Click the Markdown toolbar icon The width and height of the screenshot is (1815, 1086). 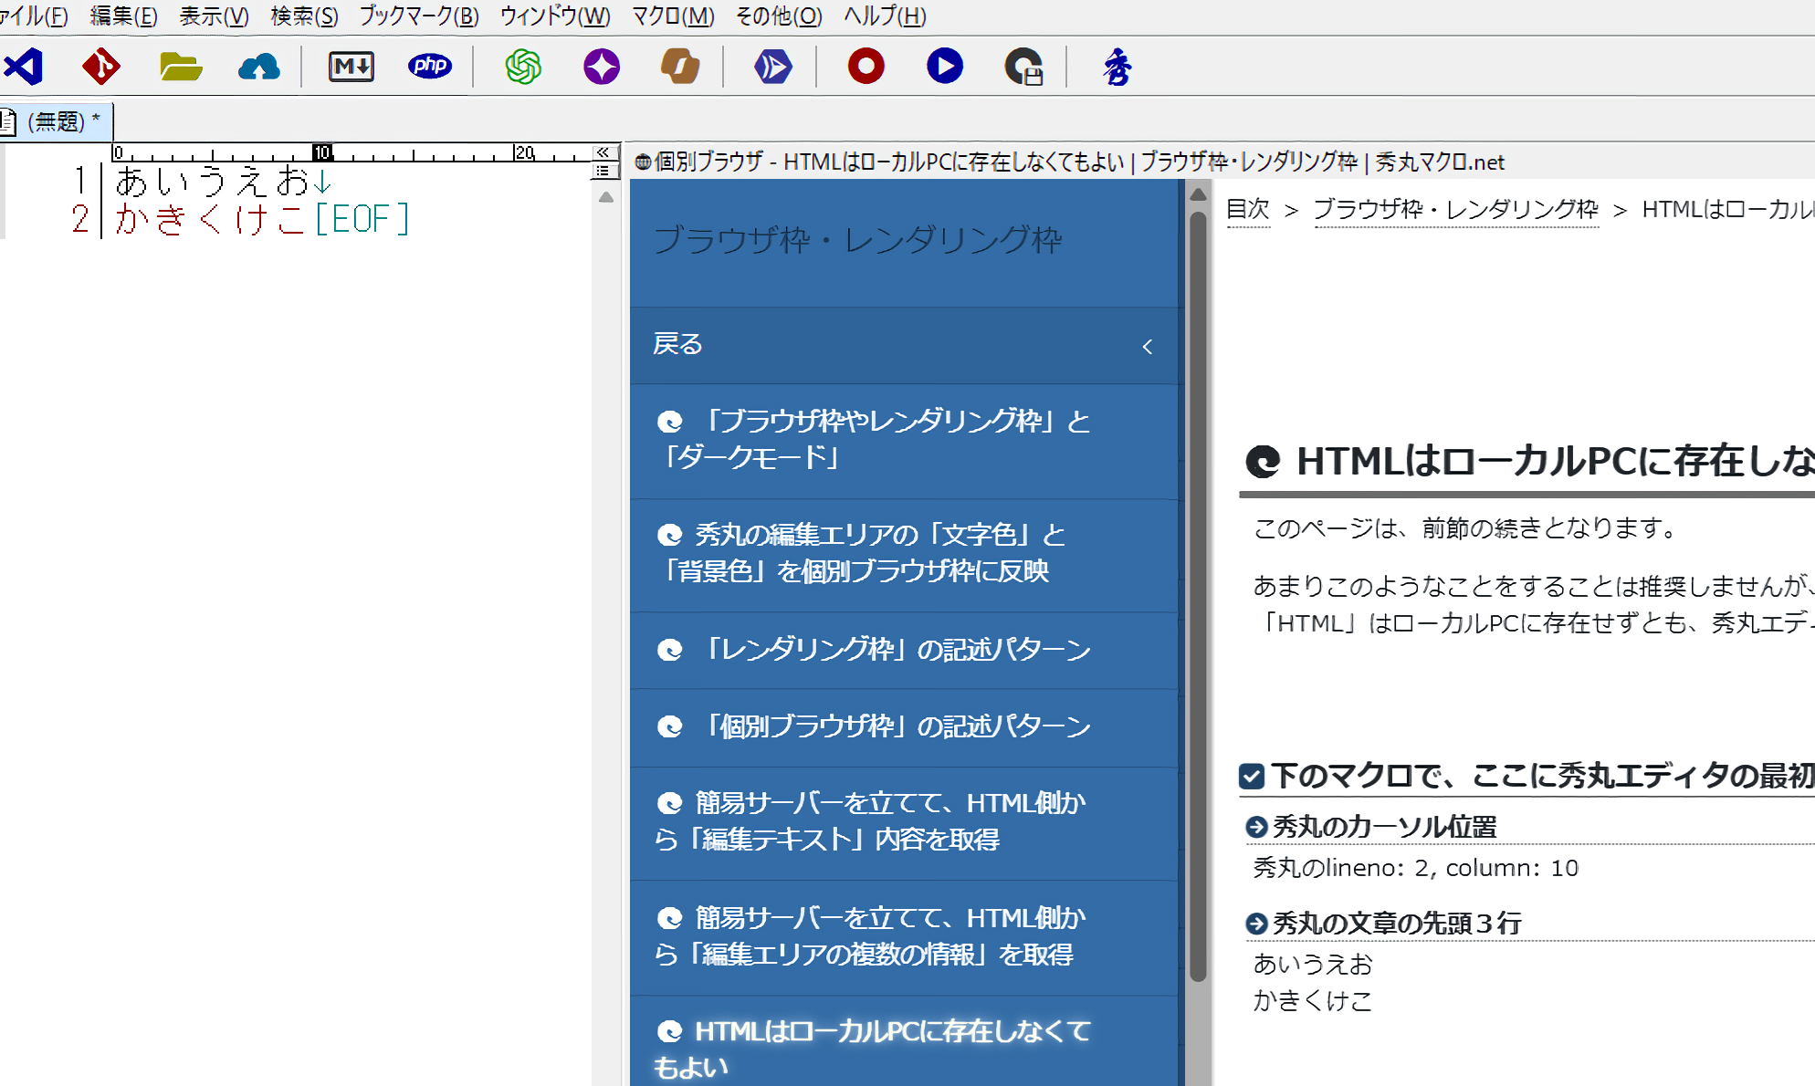click(x=351, y=67)
